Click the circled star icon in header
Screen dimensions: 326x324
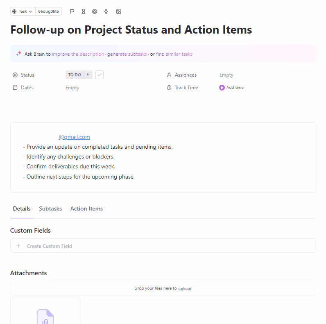coord(95,11)
